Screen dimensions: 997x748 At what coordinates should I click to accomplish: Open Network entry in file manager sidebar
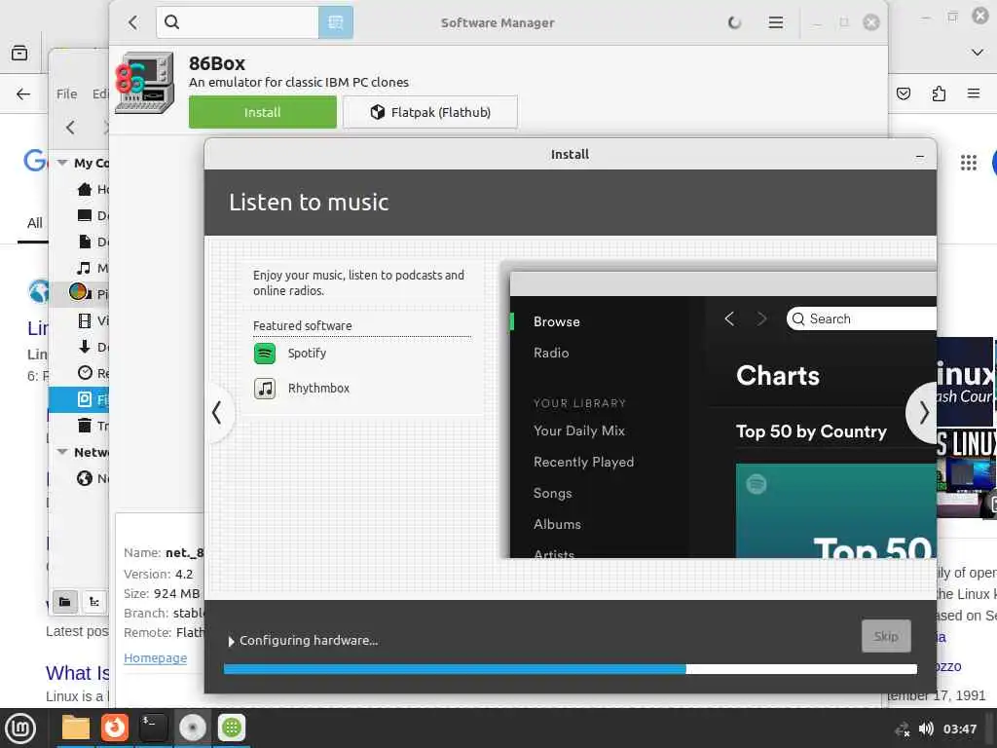92,478
